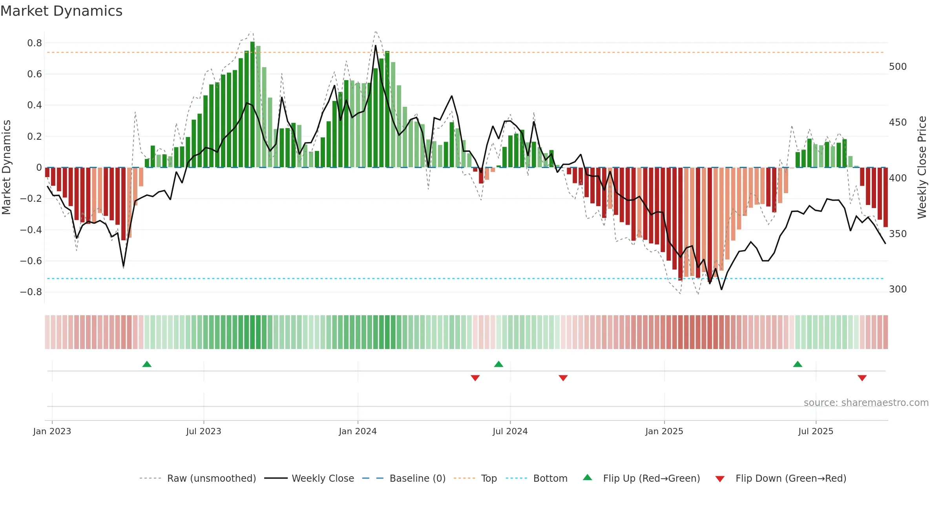Toggle the Baseline (0) legend entry
The height and width of the screenshot is (530, 942).
[404, 478]
